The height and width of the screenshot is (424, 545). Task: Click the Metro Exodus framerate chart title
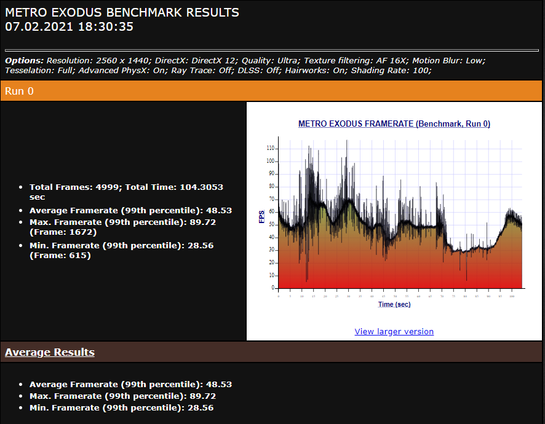coord(394,124)
